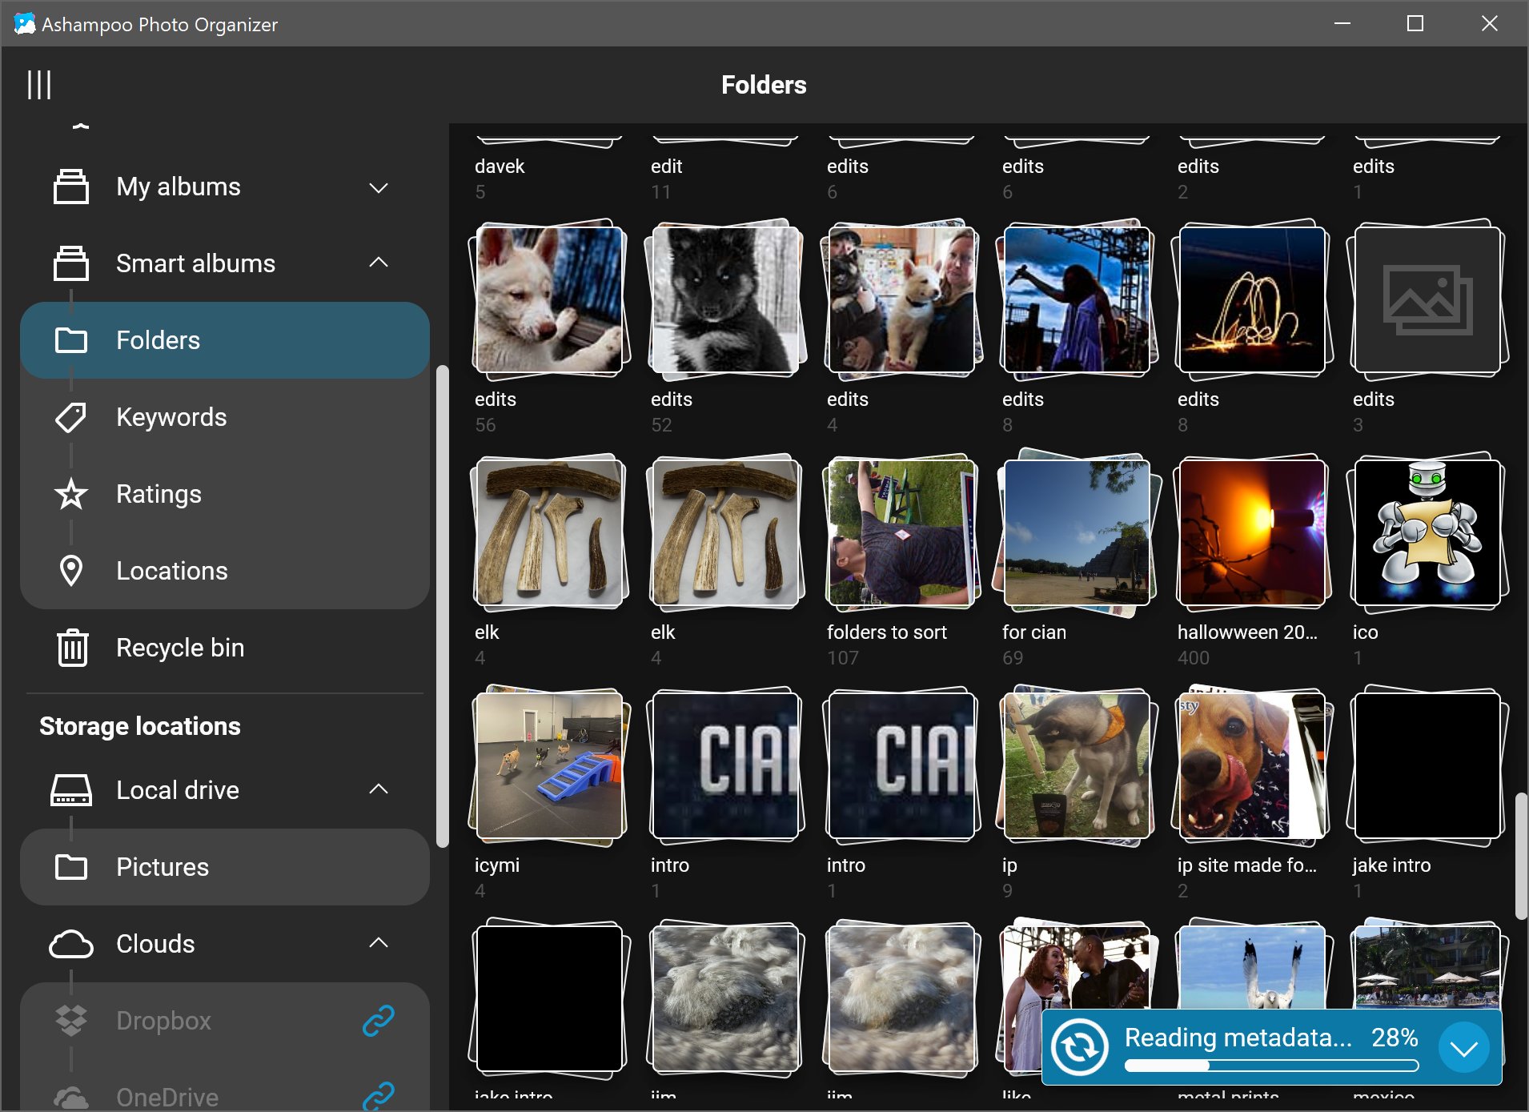This screenshot has width=1529, height=1112.
Task: Click the Local drive disk icon
Action: pos(71,790)
